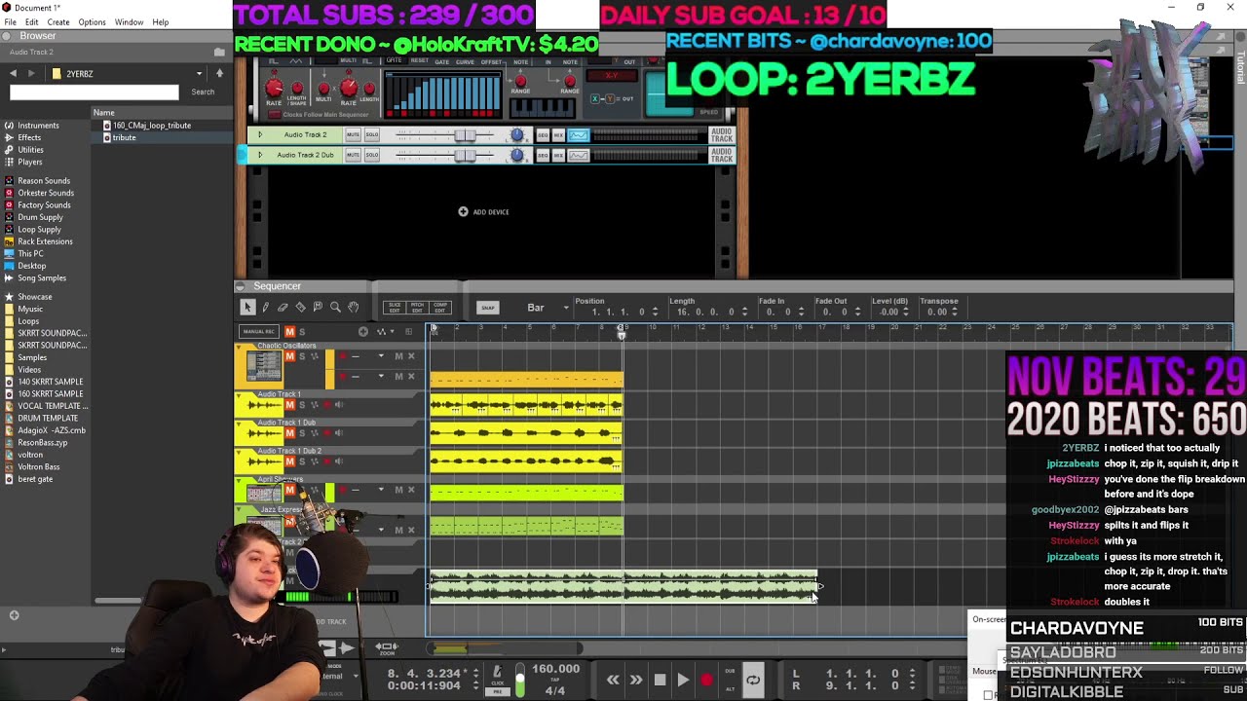The width and height of the screenshot is (1247, 701).
Task: Open the Help menu
Action: 160,22
